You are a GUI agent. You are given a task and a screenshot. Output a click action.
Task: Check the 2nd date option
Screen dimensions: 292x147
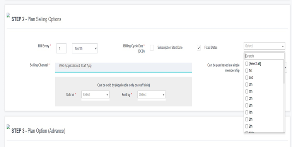247,77
